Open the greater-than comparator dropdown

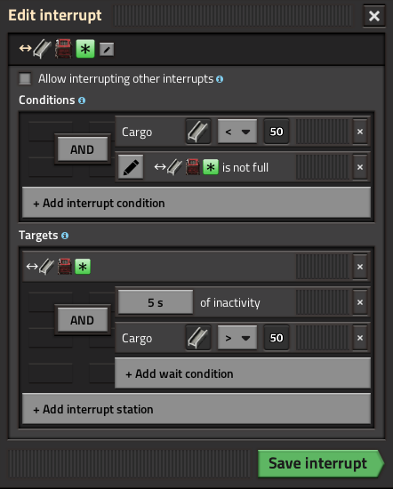point(237,338)
